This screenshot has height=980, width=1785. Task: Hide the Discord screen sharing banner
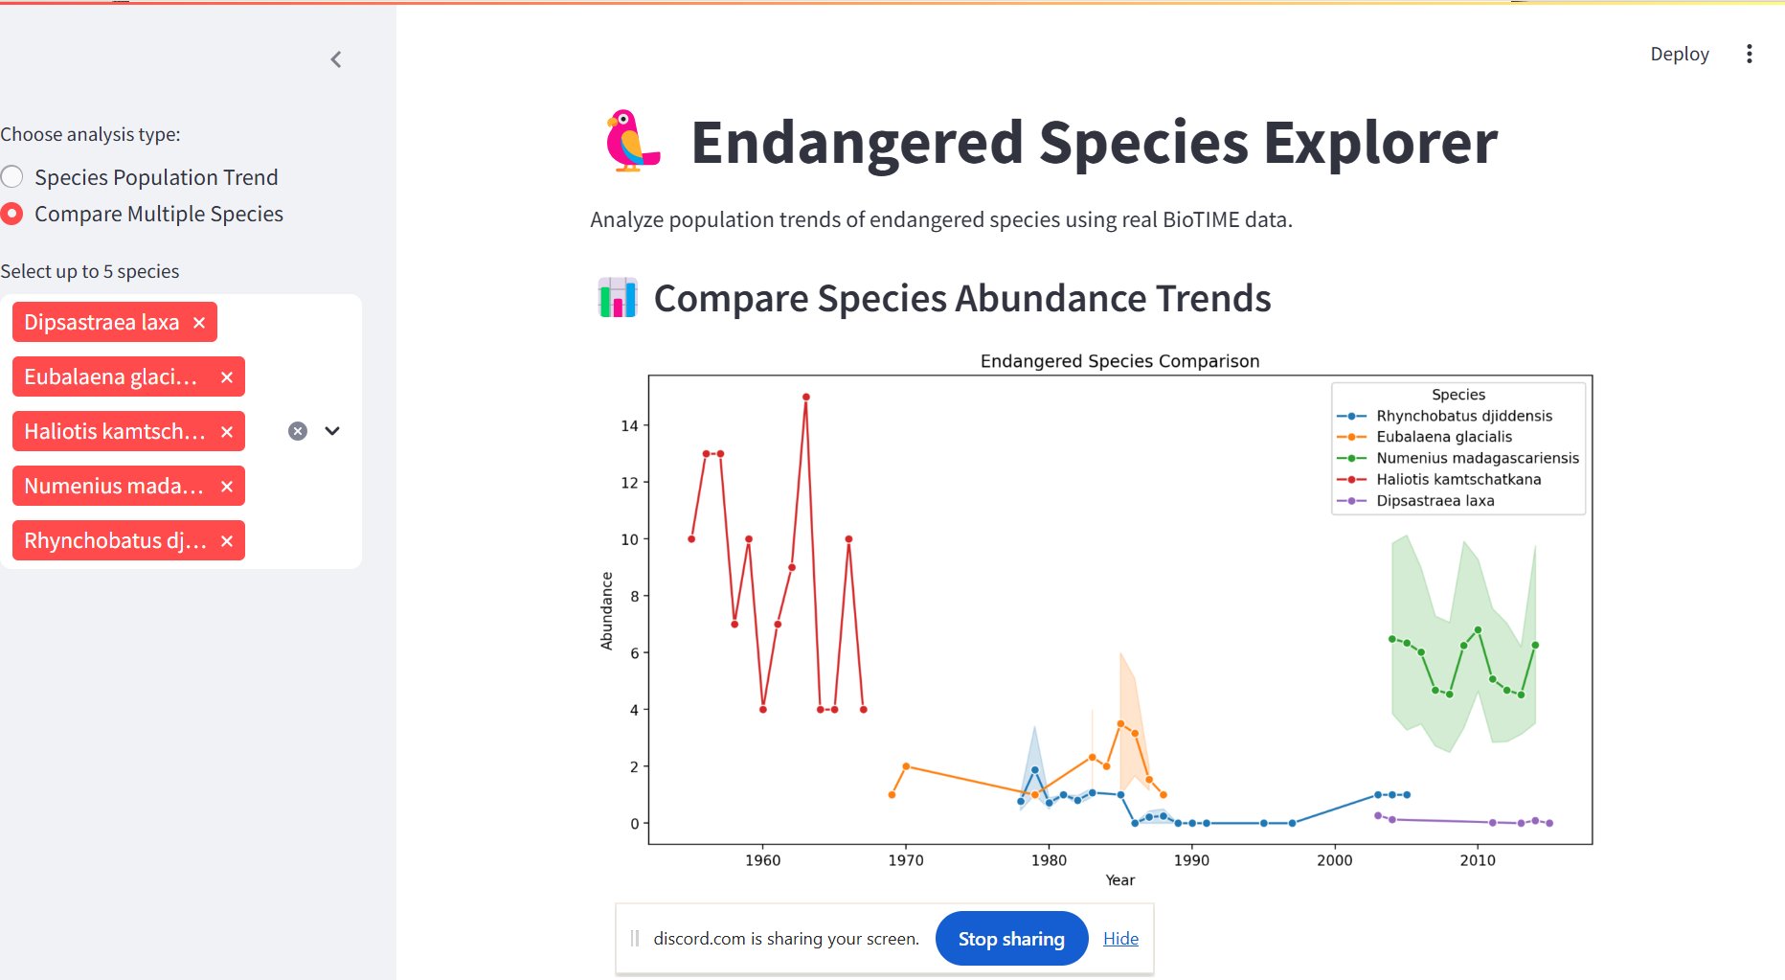click(x=1120, y=938)
